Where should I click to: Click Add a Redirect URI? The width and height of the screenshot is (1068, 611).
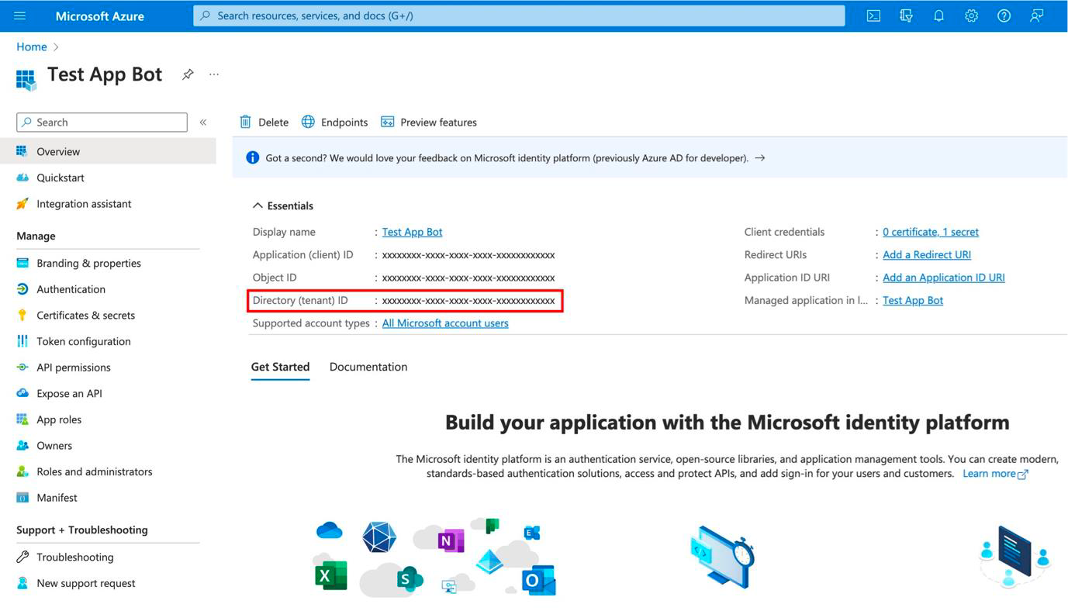coord(927,254)
